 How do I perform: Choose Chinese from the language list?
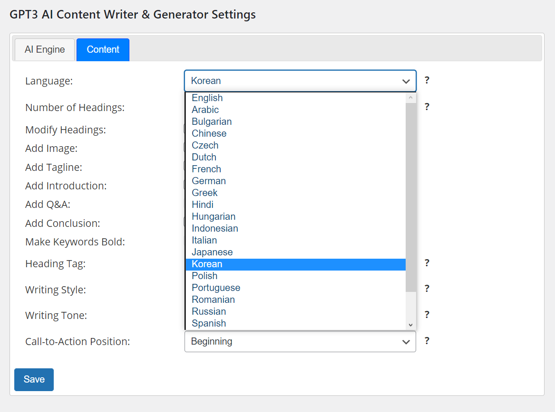click(295, 133)
